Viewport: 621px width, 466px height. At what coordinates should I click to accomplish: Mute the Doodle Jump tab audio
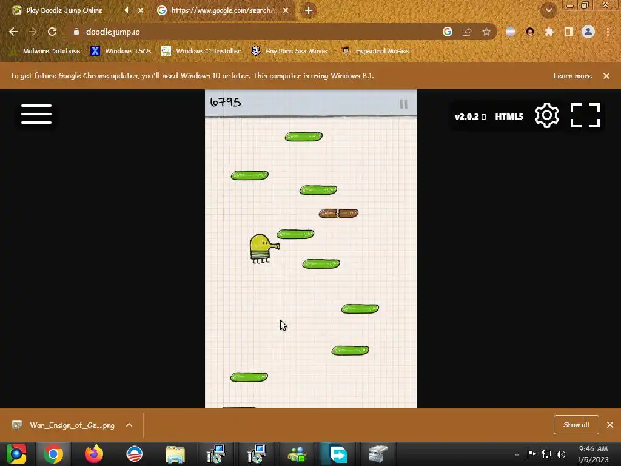click(x=127, y=10)
